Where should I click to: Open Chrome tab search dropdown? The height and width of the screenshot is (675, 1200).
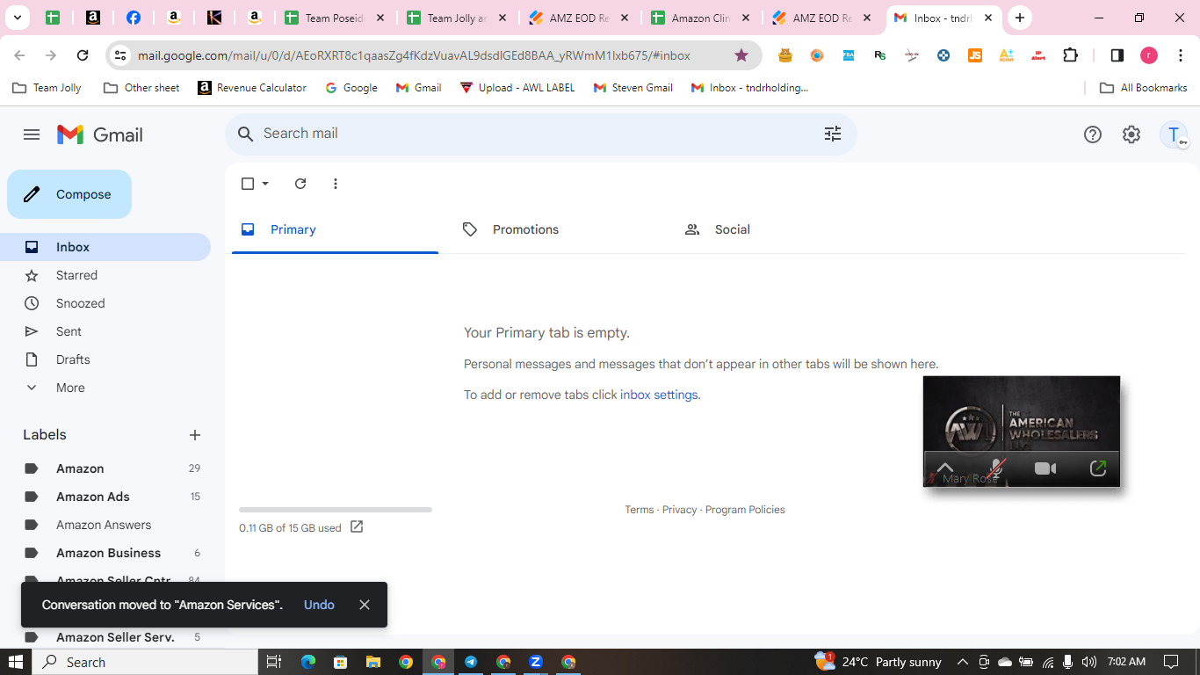[x=17, y=18]
